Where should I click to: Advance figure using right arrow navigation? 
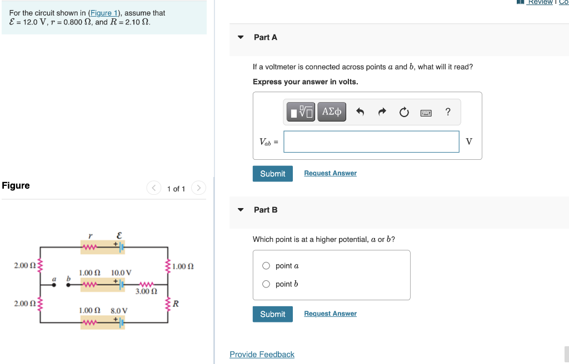click(x=198, y=188)
